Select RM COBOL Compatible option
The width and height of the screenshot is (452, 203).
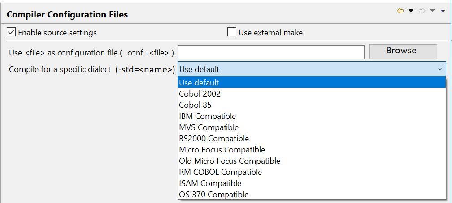coord(312,172)
